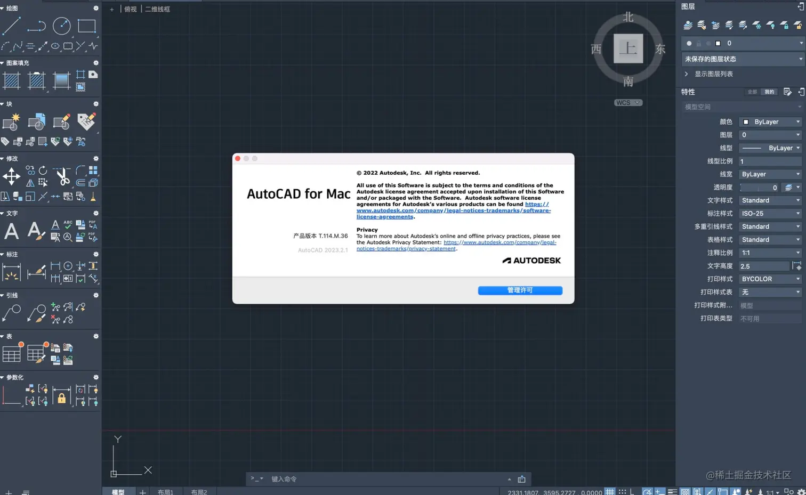Open the 标注样式 ISO-25 dropdown
Screen dimensions: 806x495
(771, 214)
